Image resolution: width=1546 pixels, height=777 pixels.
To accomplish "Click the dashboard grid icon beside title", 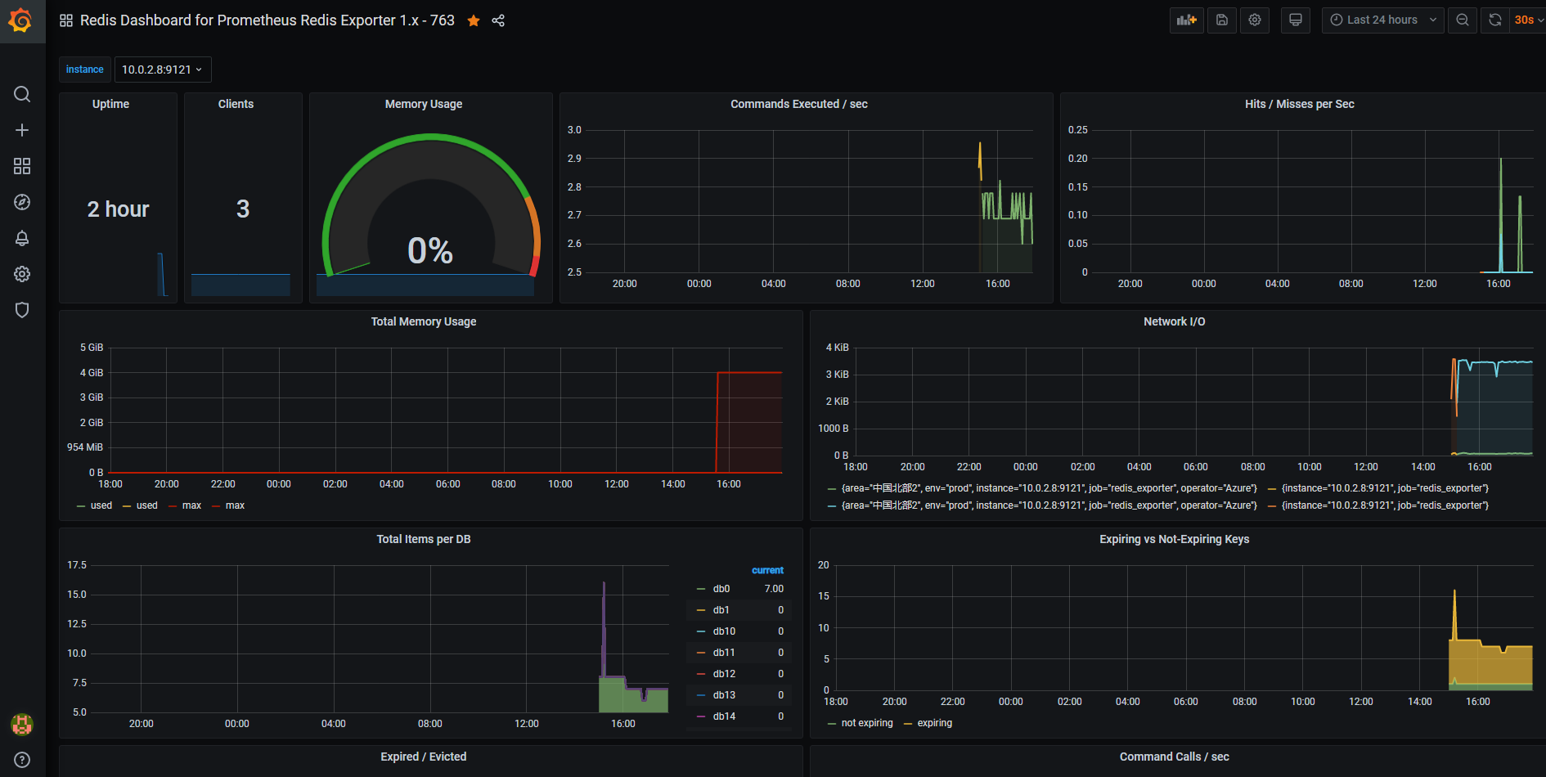I will [66, 20].
